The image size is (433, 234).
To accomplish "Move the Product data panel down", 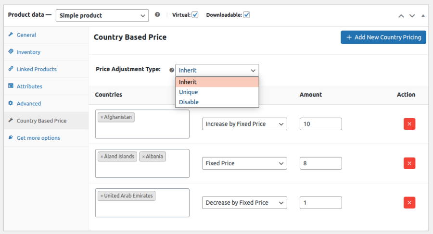I will coord(412,16).
